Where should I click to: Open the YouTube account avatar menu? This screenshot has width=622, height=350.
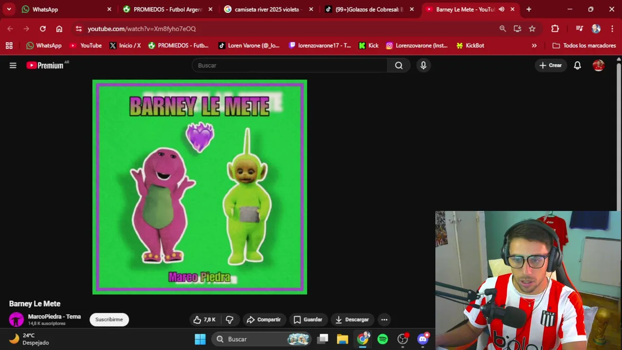(599, 65)
